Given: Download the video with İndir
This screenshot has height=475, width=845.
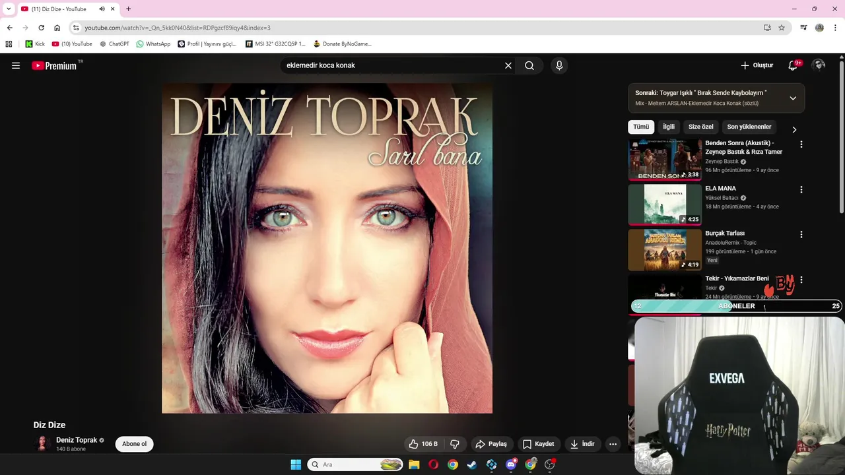Looking at the screenshot, I should coord(583,444).
